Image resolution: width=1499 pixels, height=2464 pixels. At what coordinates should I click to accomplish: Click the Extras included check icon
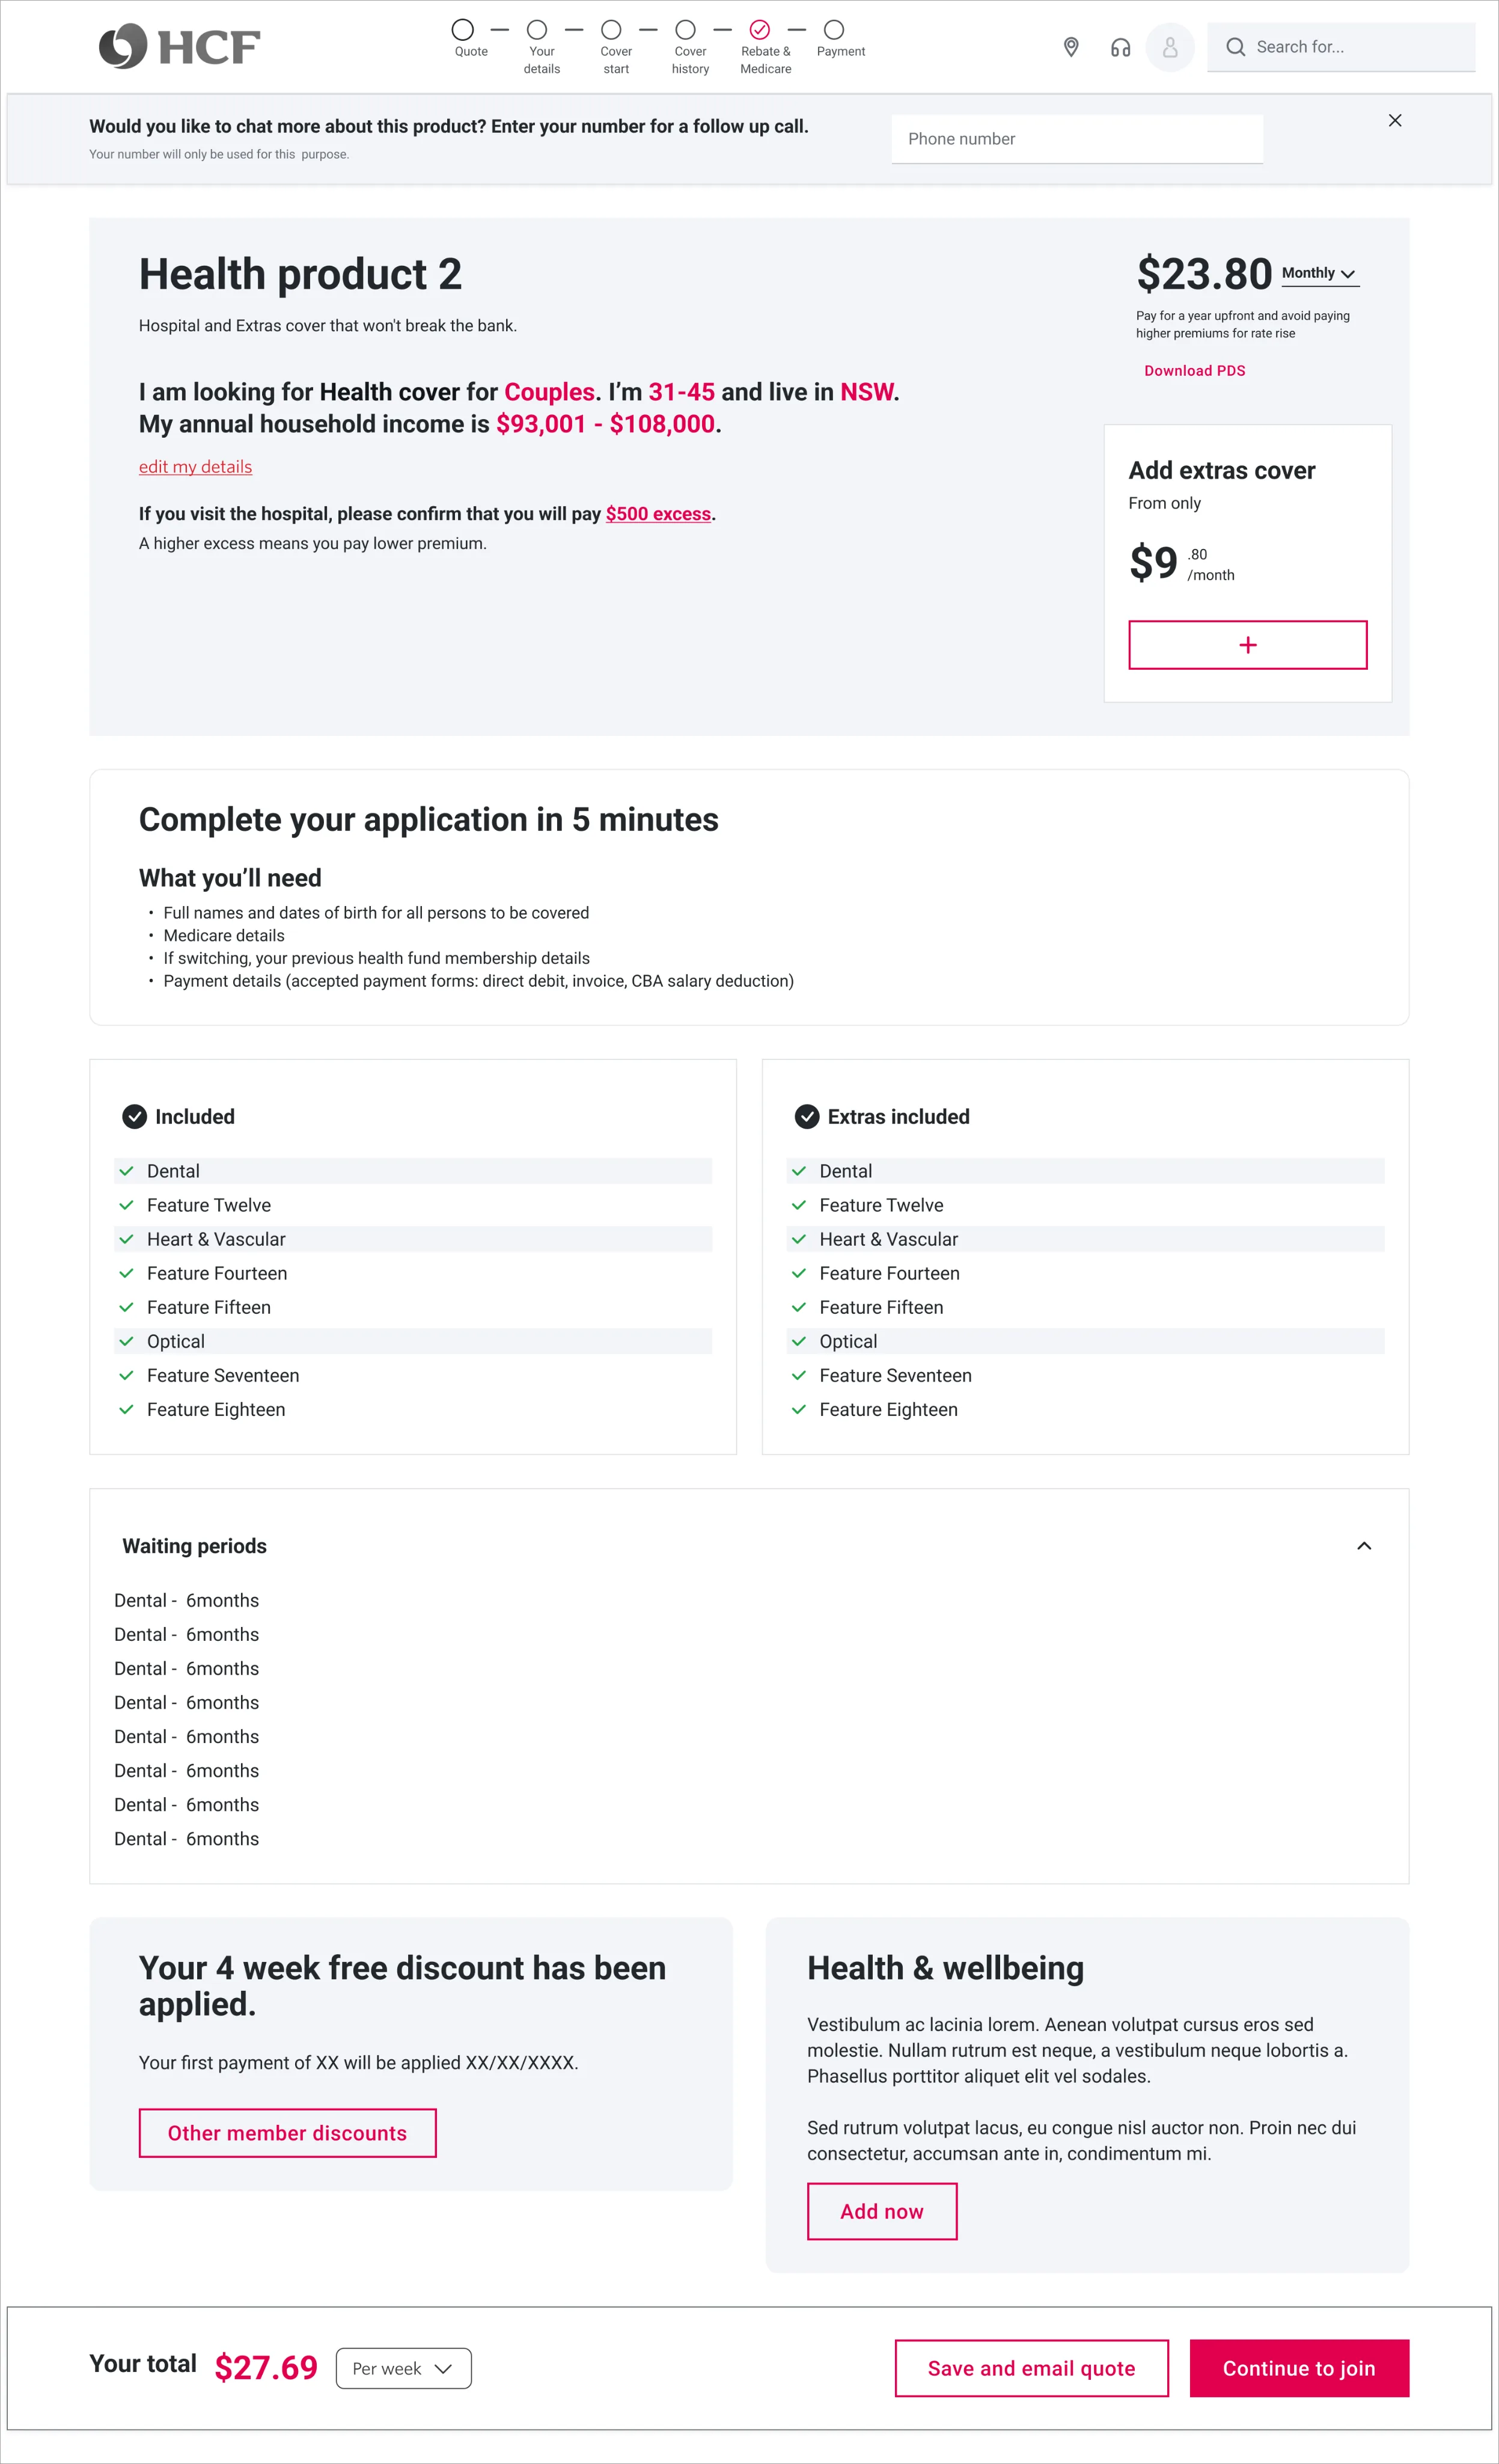click(807, 1117)
